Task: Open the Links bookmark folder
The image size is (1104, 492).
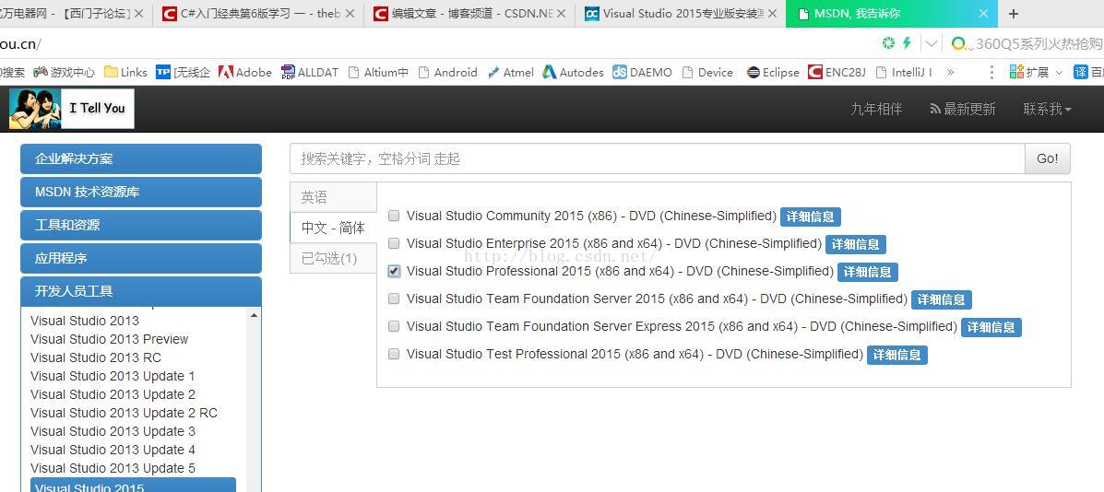Action: [125, 72]
